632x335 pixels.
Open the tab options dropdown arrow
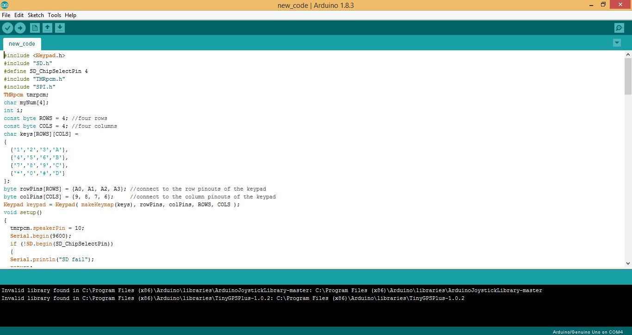coord(617,42)
